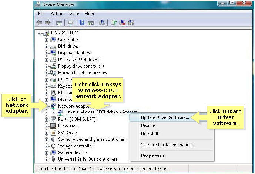The height and width of the screenshot is (174, 255).
Task: Click the Display adapters icon
Action: coord(53,53)
